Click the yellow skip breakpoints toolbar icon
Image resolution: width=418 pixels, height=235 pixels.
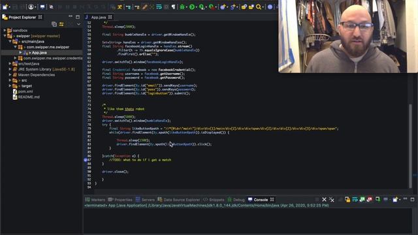(120, 7)
